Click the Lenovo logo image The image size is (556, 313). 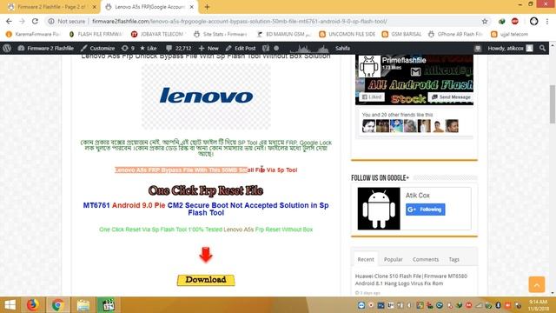[x=206, y=97]
